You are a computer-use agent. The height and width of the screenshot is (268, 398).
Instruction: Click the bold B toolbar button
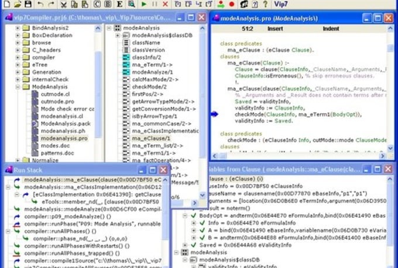point(108,4)
